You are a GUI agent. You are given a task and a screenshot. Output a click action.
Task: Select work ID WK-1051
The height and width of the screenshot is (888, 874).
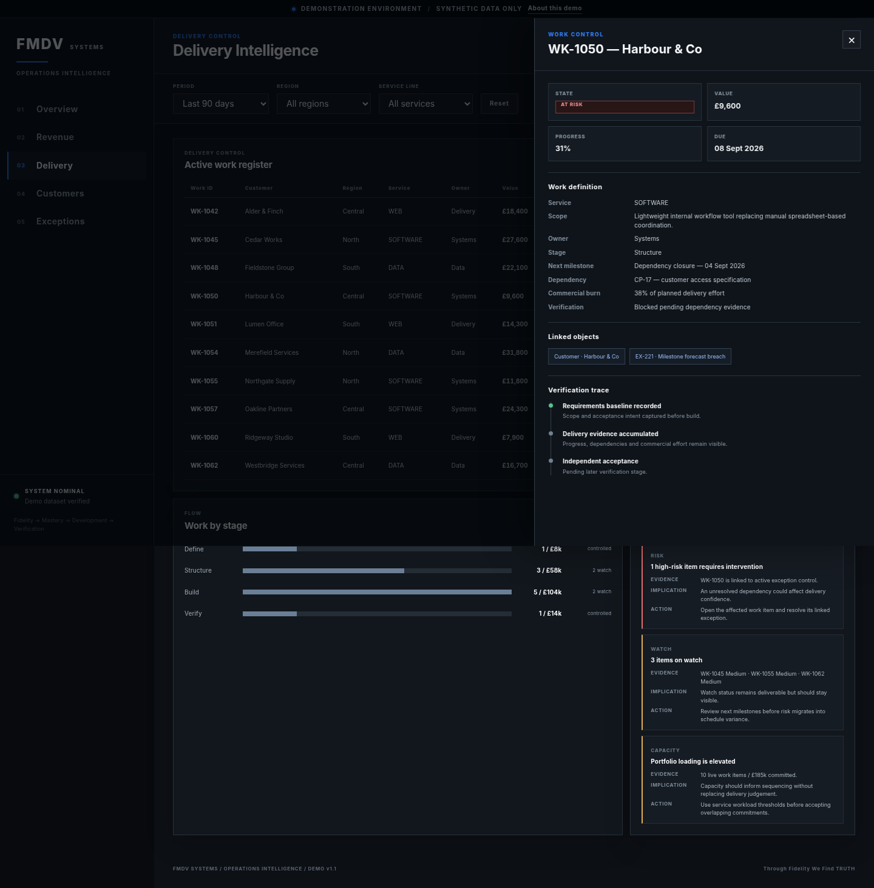click(203, 324)
